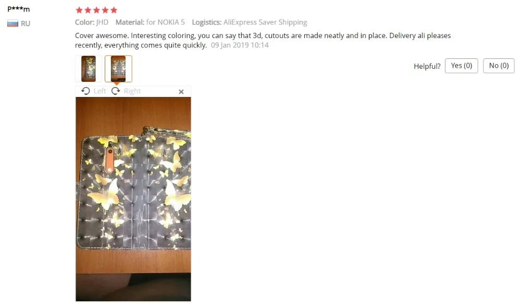Click the fifth red rating star
Viewport: 521px width, 307px height.
(x=114, y=10)
